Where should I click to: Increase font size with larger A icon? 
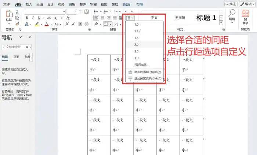[67, 24]
